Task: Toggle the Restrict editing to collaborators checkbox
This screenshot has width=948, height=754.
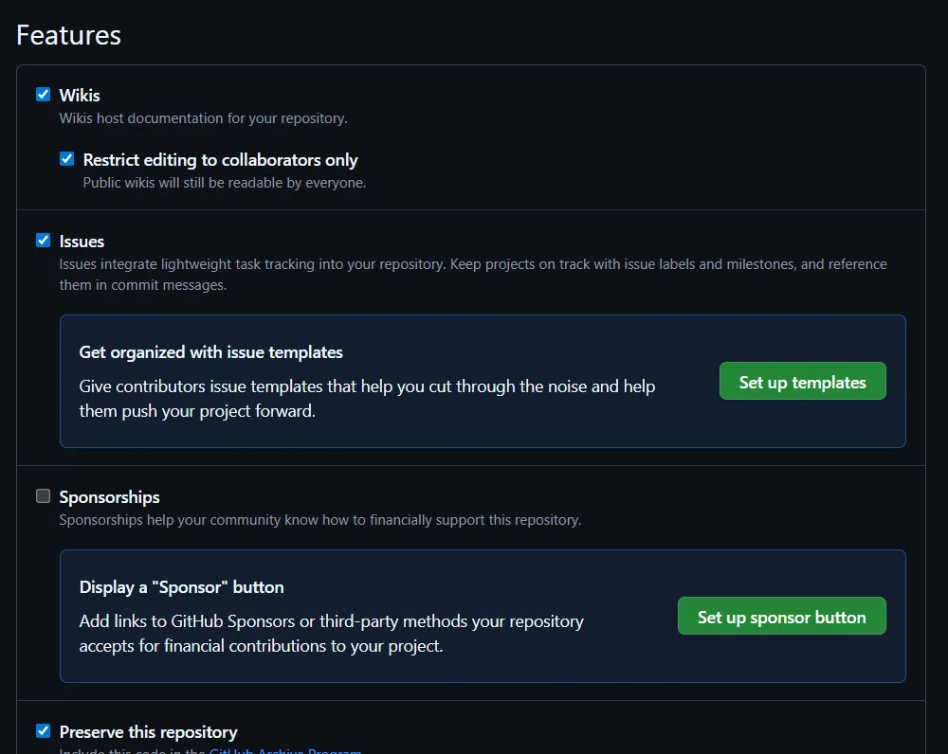Action: coord(66,159)
